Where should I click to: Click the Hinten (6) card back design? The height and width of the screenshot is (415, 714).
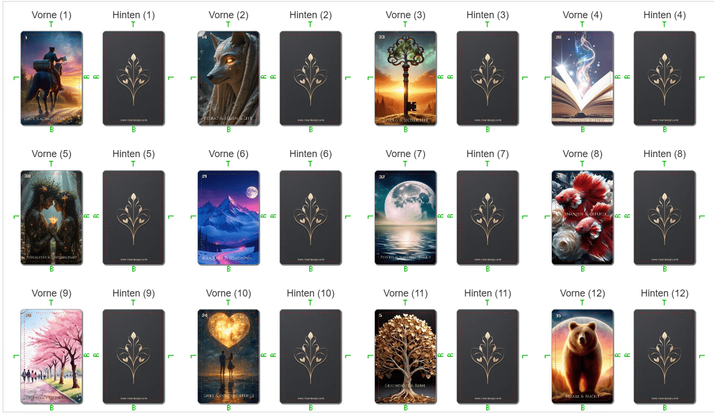click(311, 218)
